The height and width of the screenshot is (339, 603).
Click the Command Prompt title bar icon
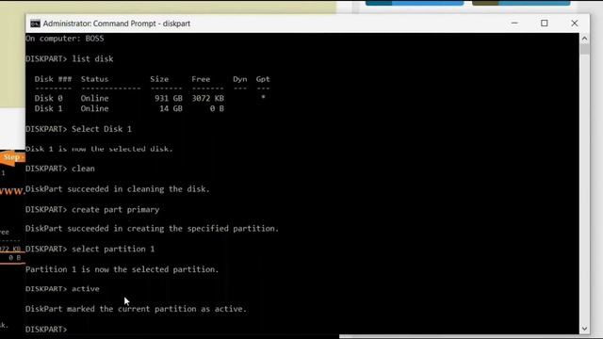[x=35, y=24]
